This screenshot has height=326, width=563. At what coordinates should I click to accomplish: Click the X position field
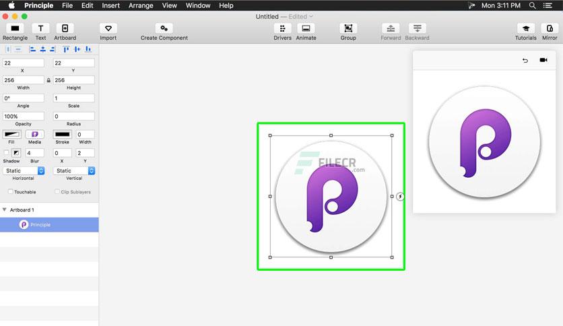[24, 63]
